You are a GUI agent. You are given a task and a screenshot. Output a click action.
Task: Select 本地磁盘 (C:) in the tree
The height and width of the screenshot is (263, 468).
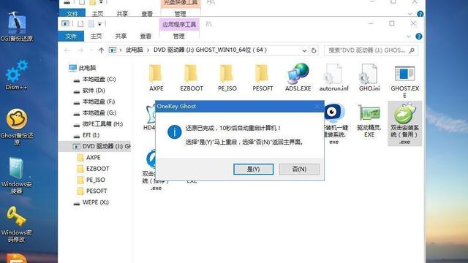click(x=94, y=80)
